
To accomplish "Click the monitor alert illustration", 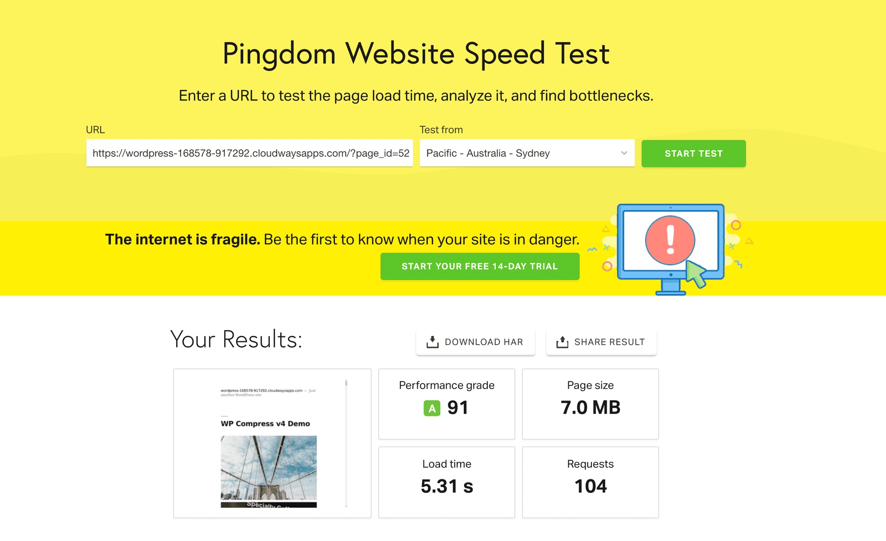I will [671, 249].
